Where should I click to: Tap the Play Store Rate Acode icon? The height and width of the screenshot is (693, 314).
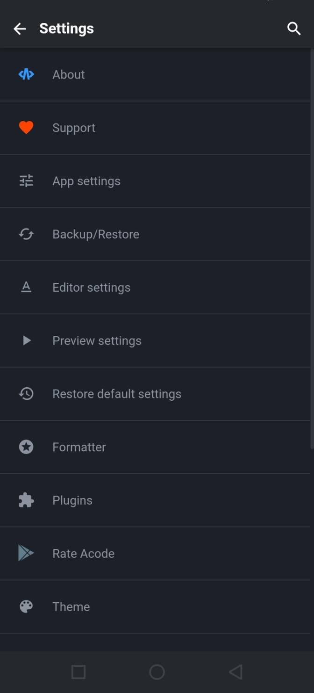[x=26, y=553]
